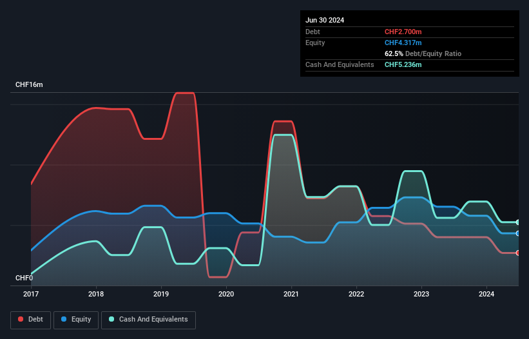
Task: Toggle the Debt series legend button
Action: point(31,320)
